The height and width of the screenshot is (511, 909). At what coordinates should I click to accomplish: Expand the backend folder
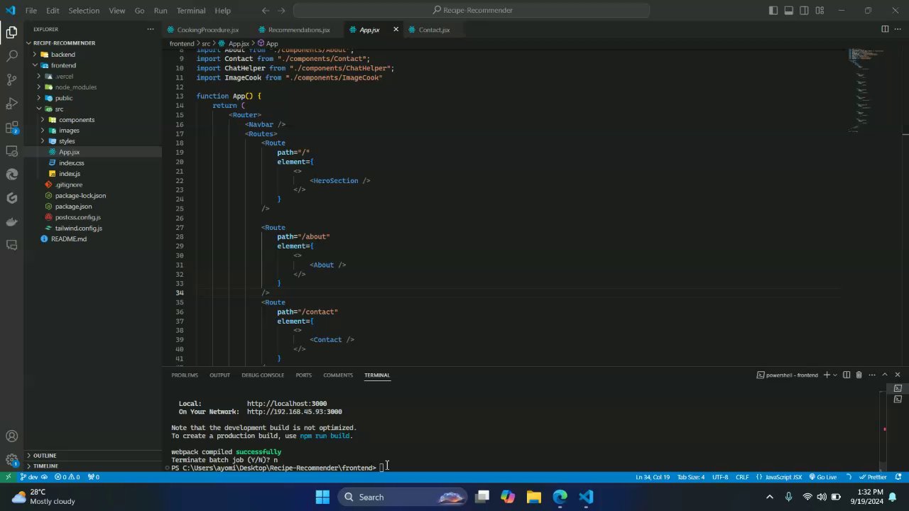coord(62,55)
